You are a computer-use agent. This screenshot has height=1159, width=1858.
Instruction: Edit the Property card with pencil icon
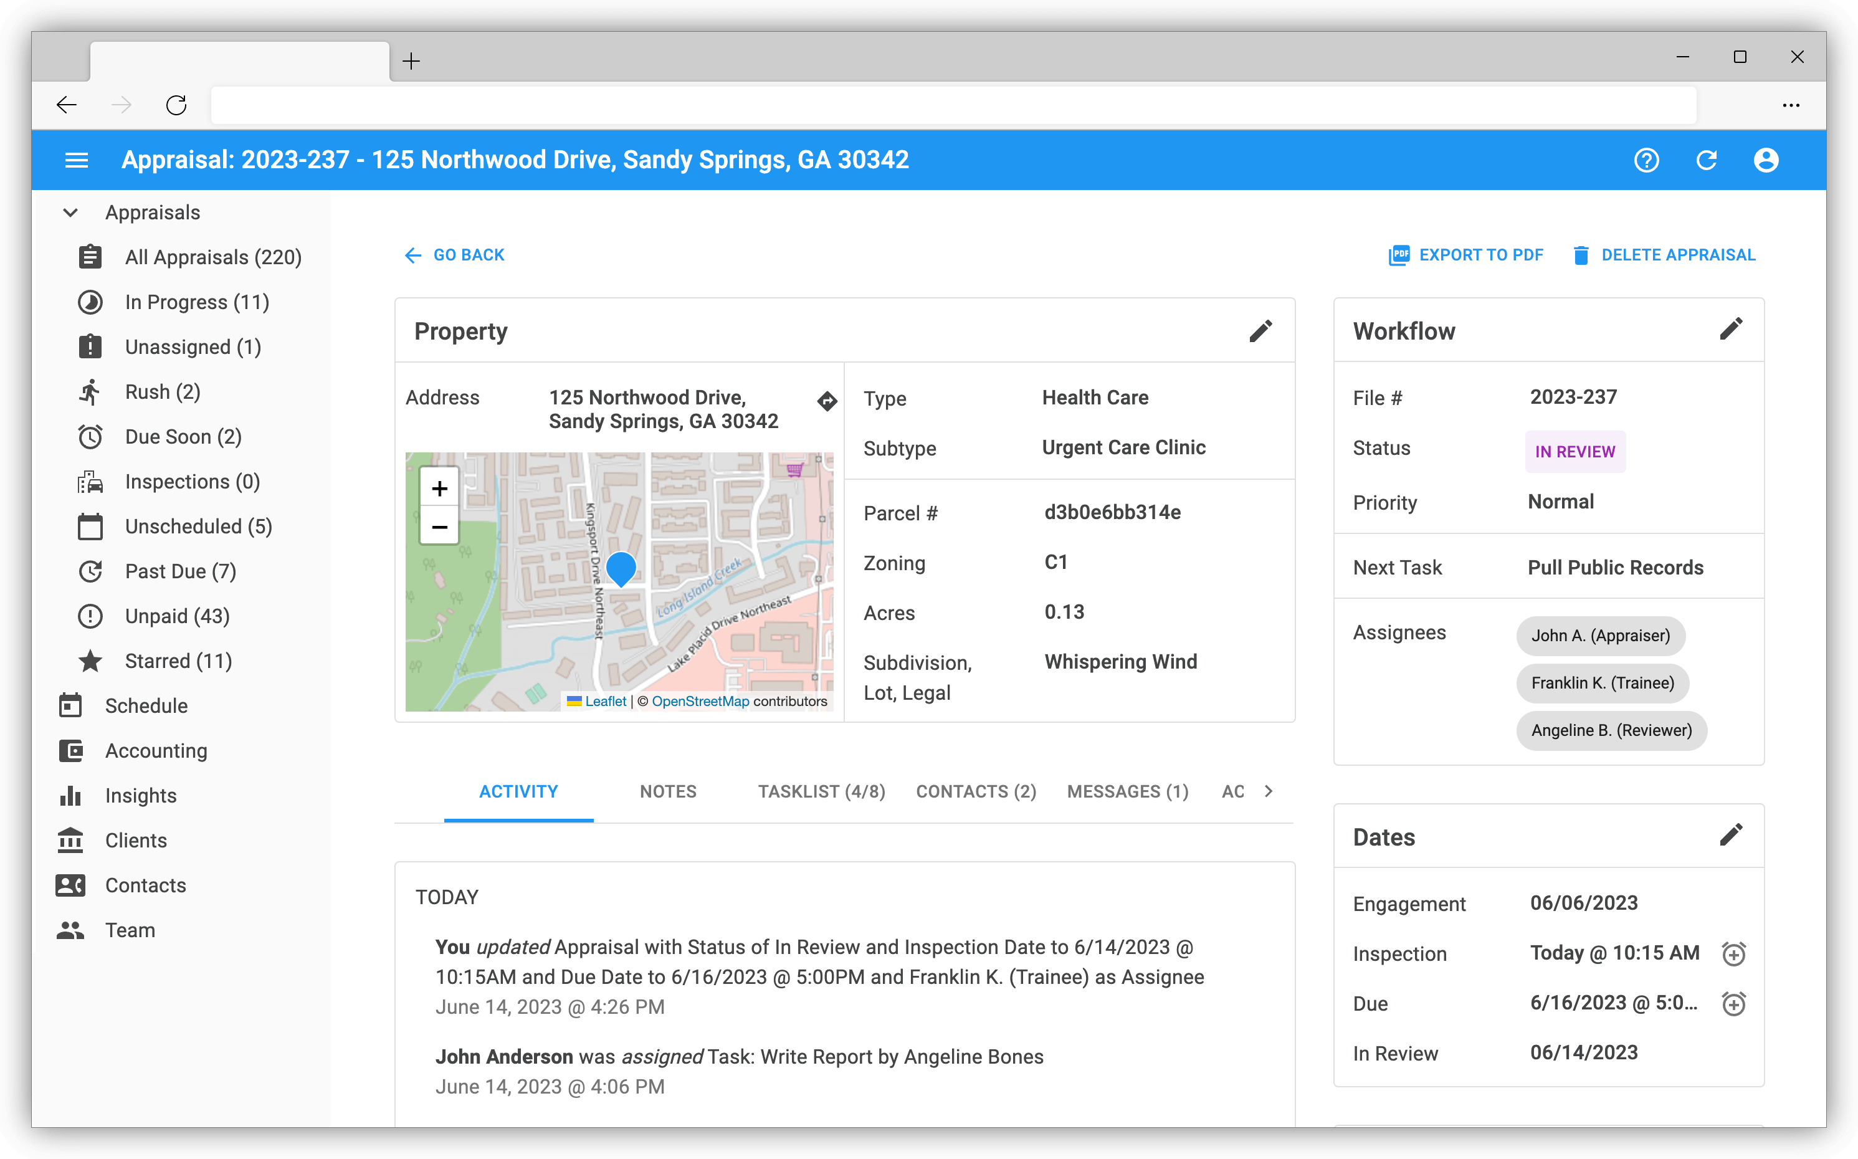(1260, 331)
